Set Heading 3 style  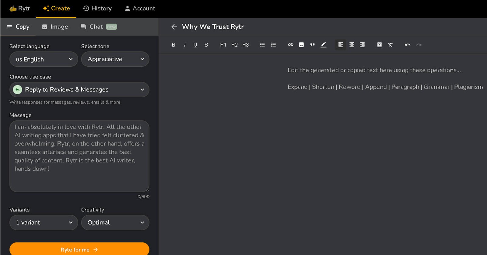[246, 45]
